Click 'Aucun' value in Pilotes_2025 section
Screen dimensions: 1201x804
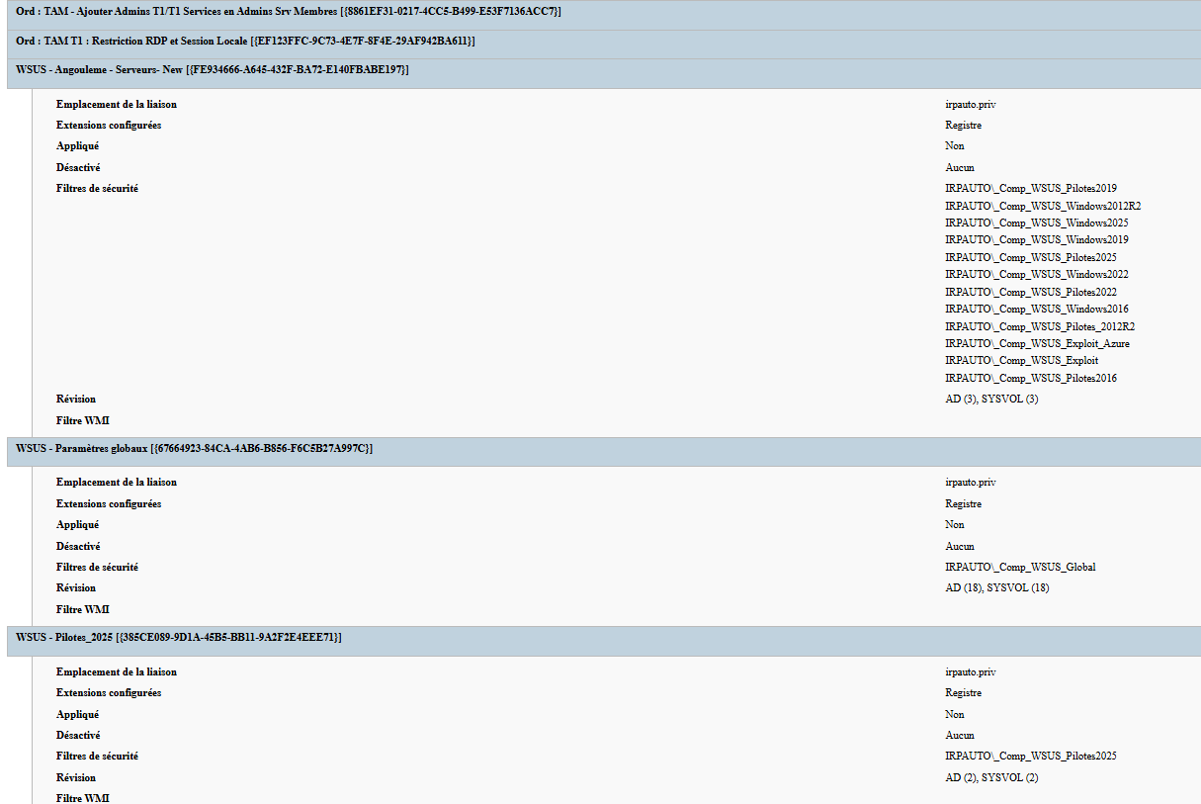pos(959,735)
